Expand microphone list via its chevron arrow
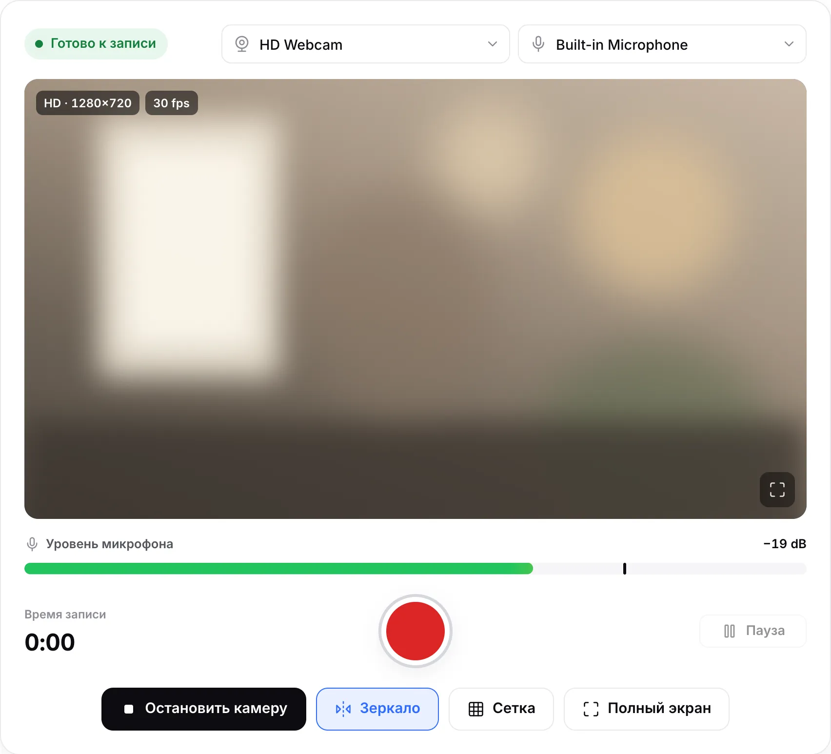The image size is (831, 754). click(789, 44)
